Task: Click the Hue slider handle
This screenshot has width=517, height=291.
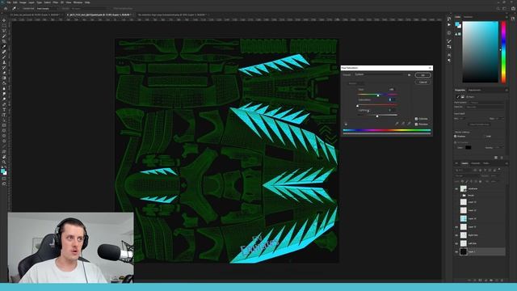Action: point(378,95)
